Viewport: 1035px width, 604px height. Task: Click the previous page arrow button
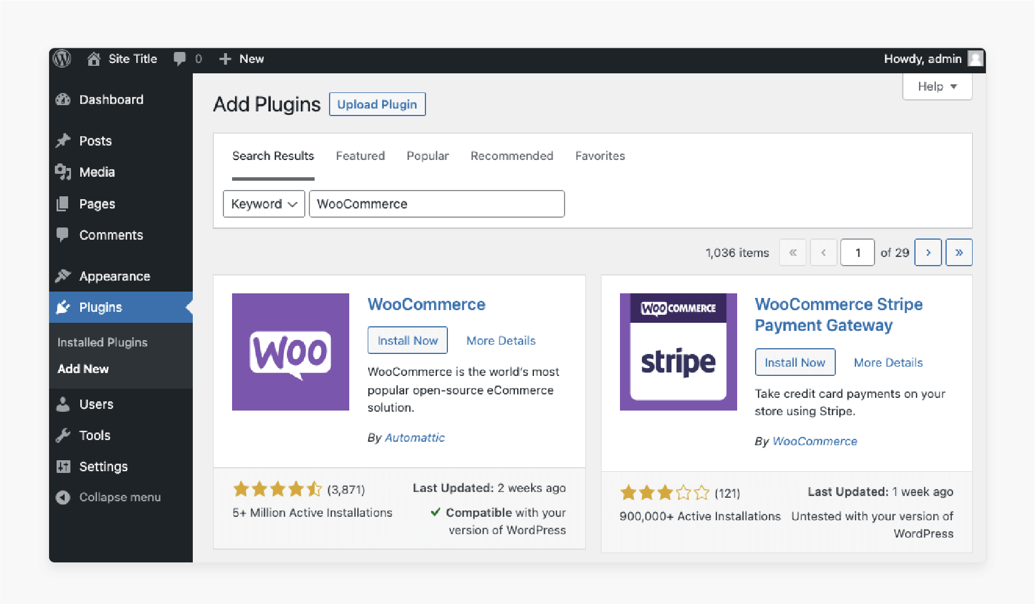(x=824, y=252)
